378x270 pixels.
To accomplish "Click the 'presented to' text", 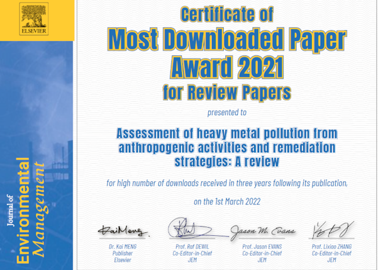I will (227, 113).
